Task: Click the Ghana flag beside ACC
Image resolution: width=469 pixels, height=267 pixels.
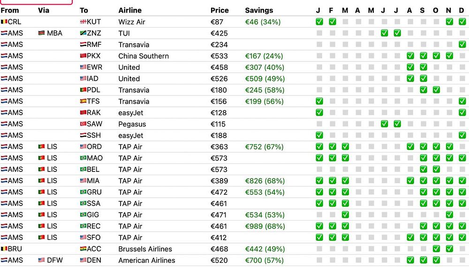Action: point(83,249)
